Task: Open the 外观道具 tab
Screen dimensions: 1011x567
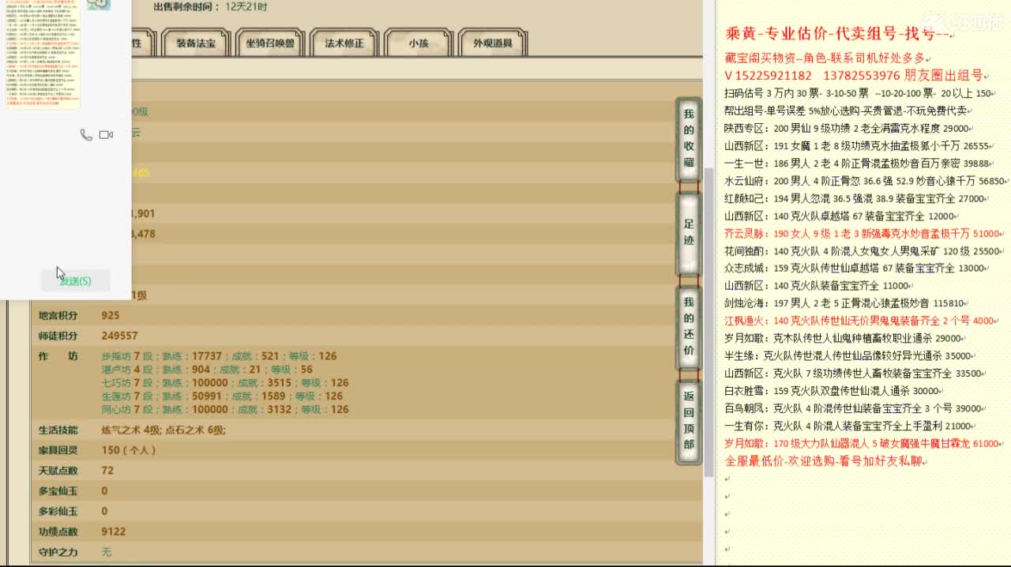Action: coord(493,43)
